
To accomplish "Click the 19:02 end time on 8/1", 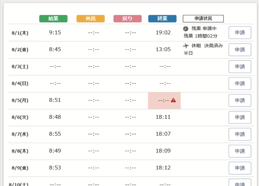I will coord(163,33).
